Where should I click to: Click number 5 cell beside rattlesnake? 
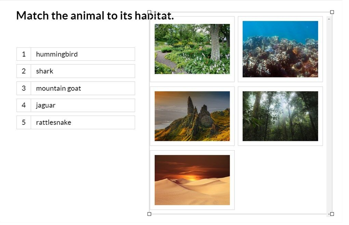tap(24, 122)
